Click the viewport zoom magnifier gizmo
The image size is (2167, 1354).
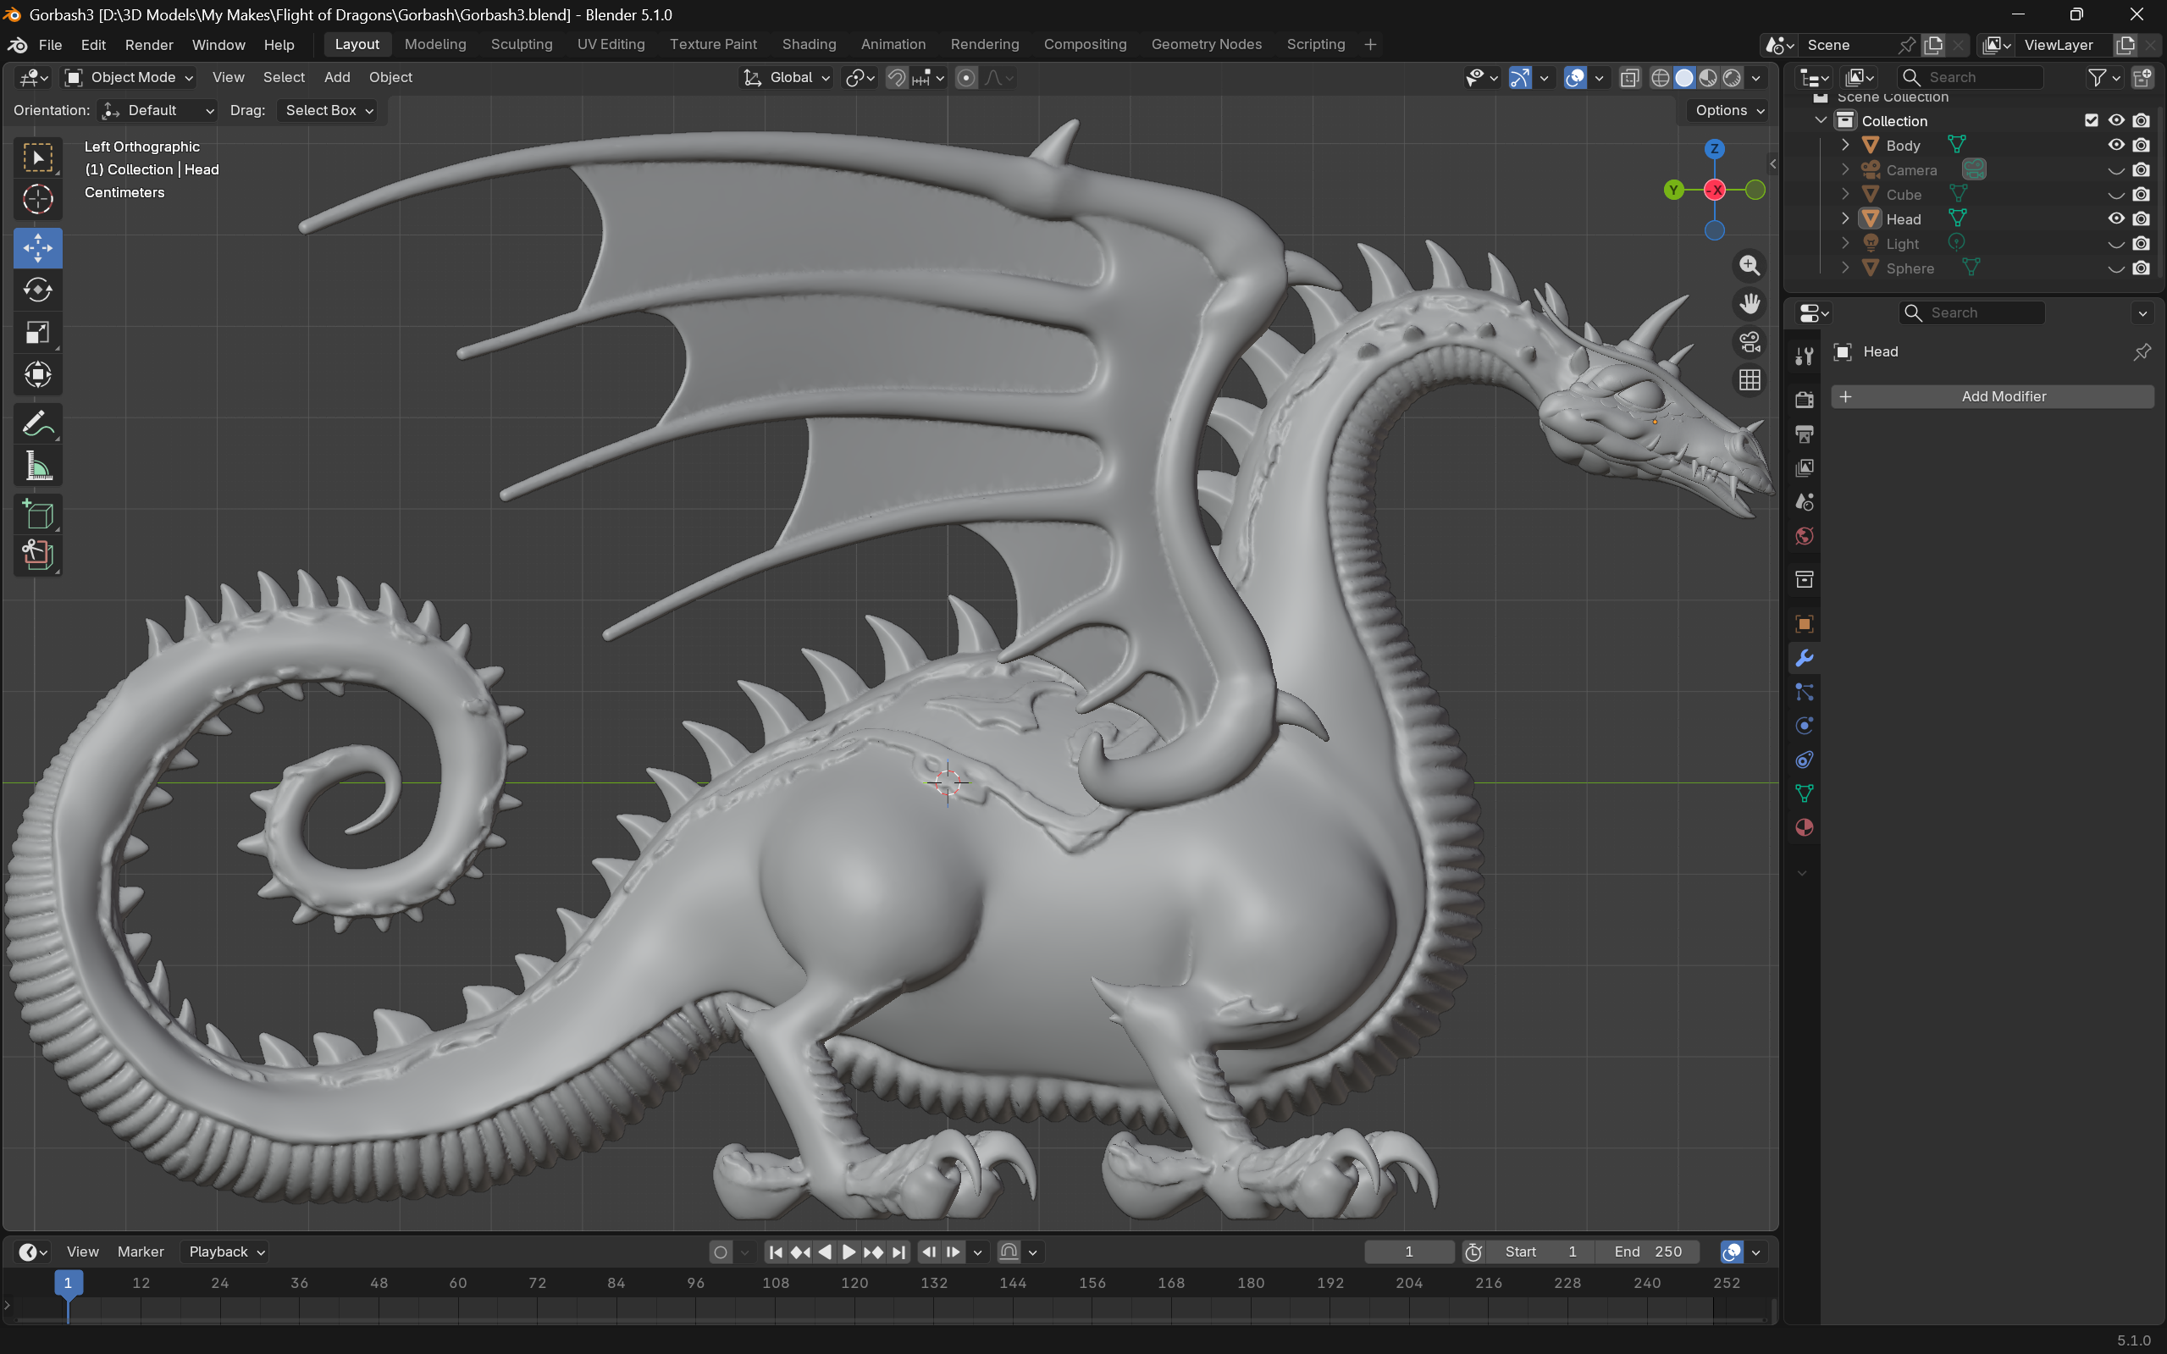1749,265
